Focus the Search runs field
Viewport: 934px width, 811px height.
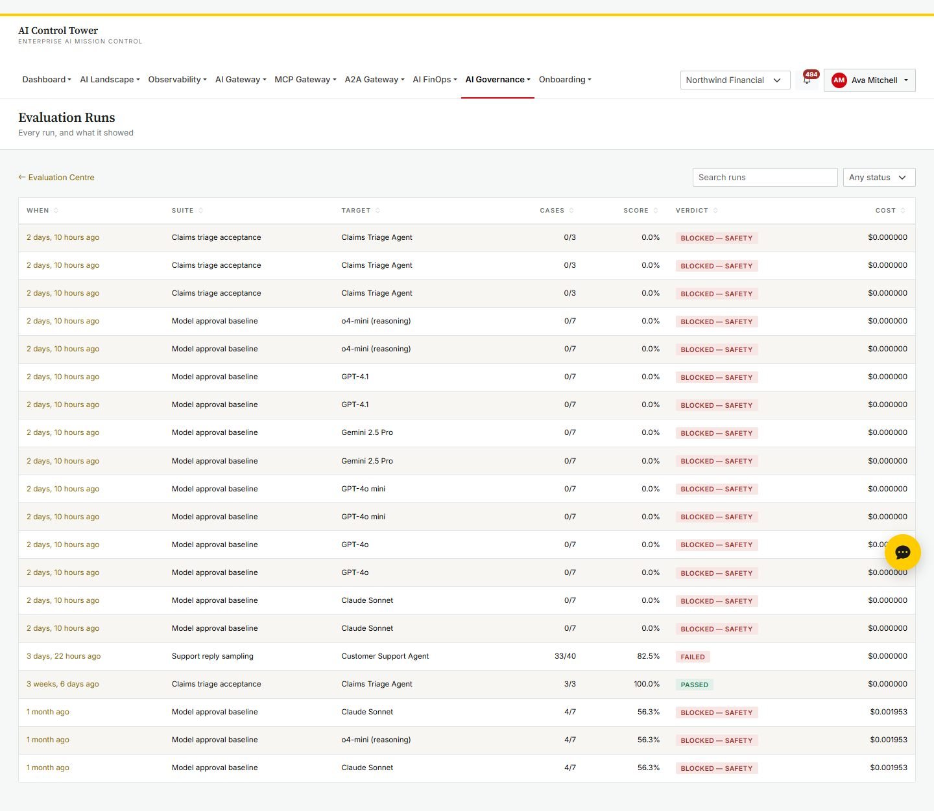pos(765,178)
